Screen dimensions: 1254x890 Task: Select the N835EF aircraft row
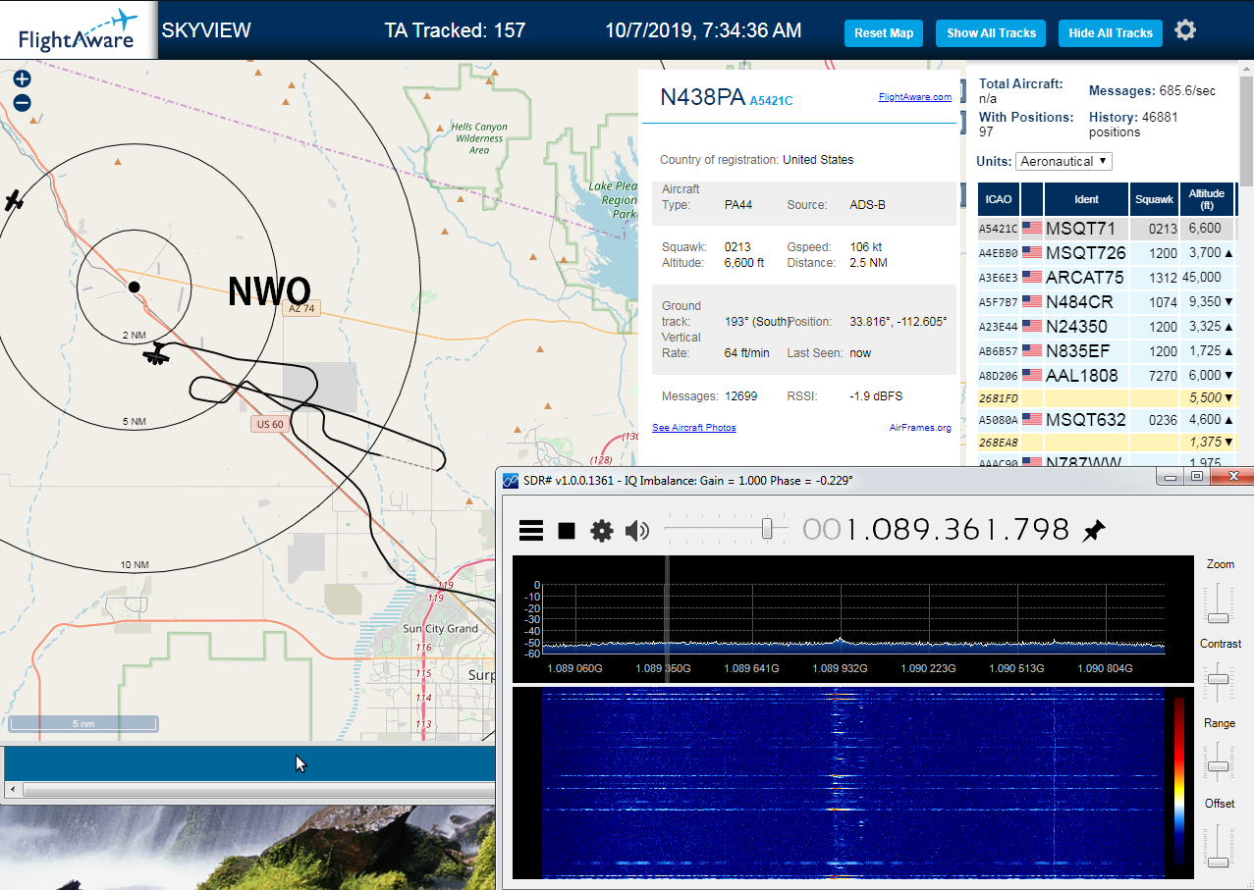1106,350
